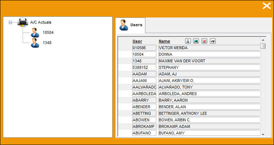Collapse the A/C Actuals tree node

tap(10, 22)
